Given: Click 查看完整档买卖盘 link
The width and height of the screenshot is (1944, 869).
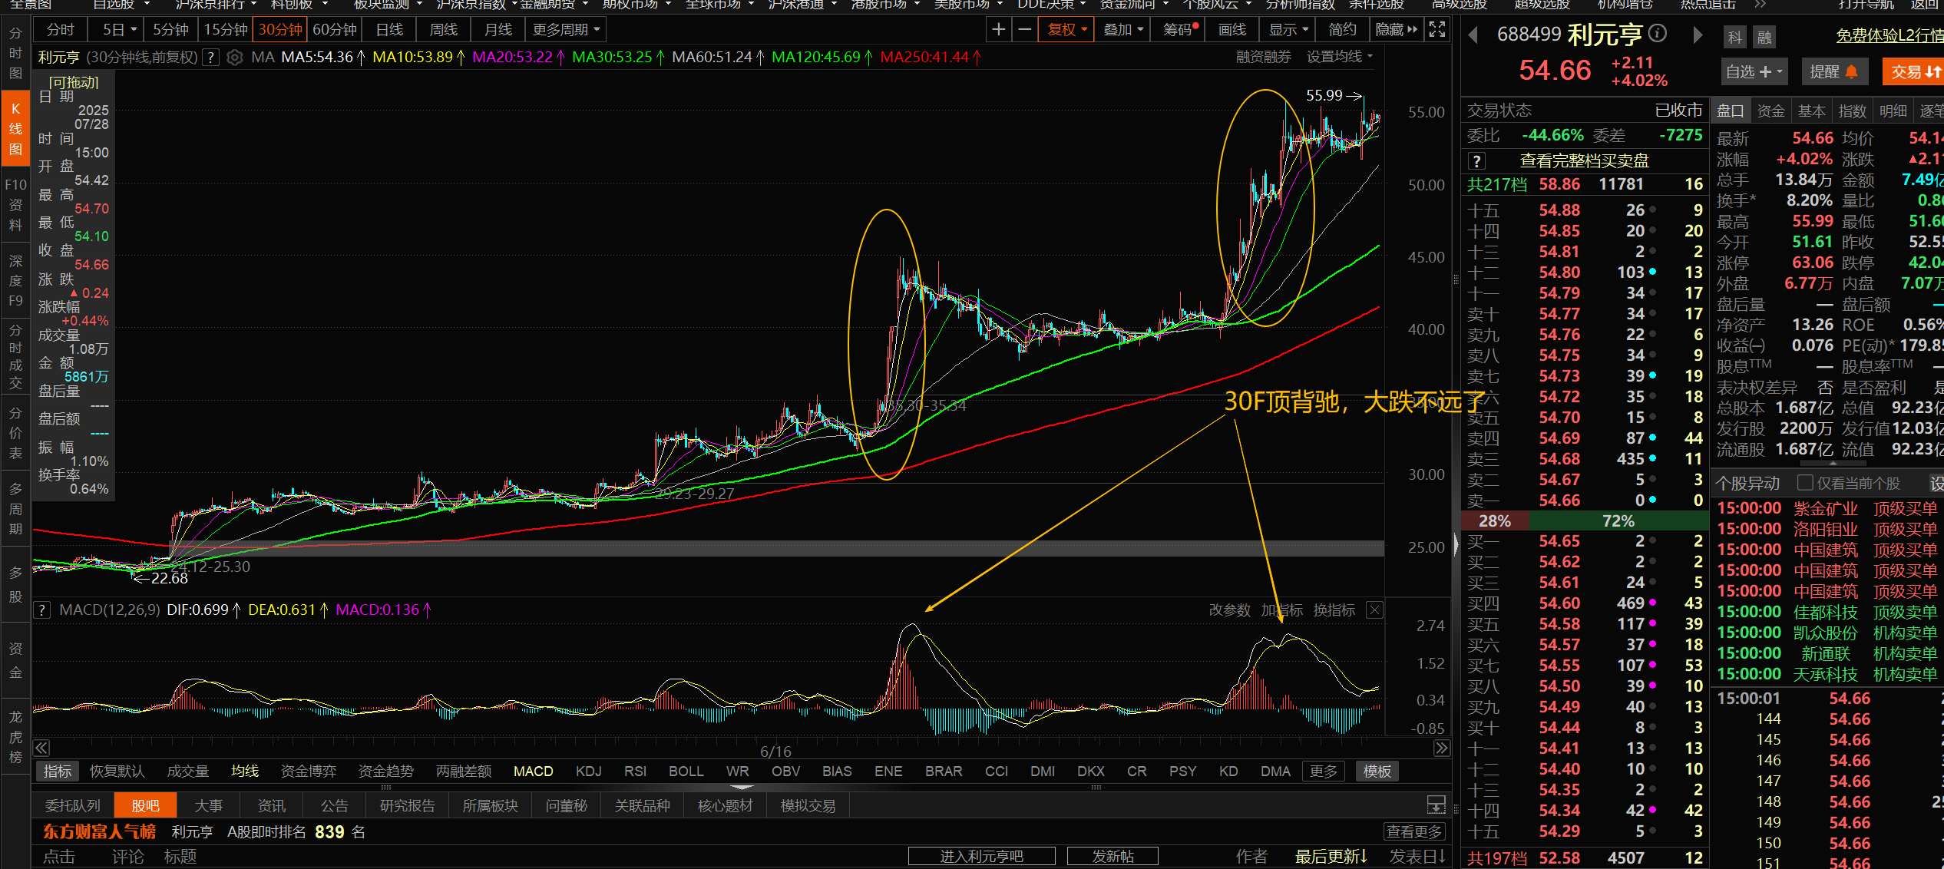Looking at the screenshot, I should click(x=1584, y=161).
